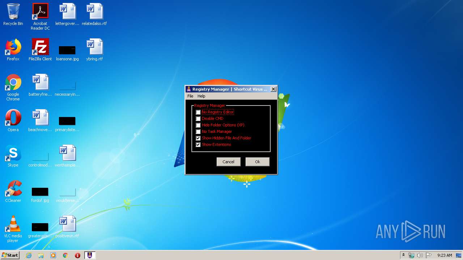Viewport: 463px width, 260px height.
Task: Select relatedalso.rtf file on desktop
Action: (94, 14)
